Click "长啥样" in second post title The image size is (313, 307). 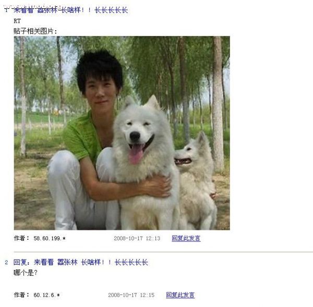[x=91, y=262]
